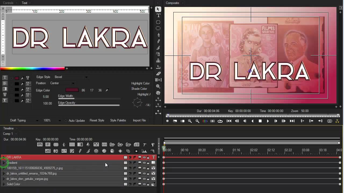Select the Rectangle shape tool
The image size is (344, 193).
click(158, 28)
